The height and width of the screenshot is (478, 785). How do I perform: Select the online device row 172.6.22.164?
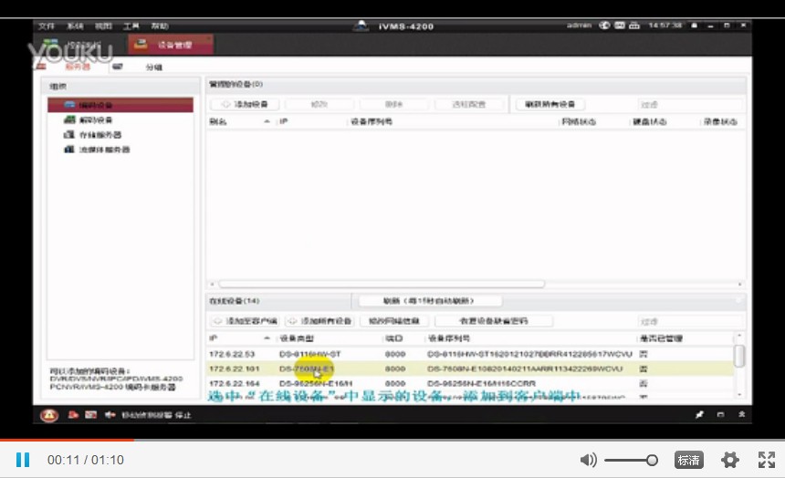[x=470, y=383]
